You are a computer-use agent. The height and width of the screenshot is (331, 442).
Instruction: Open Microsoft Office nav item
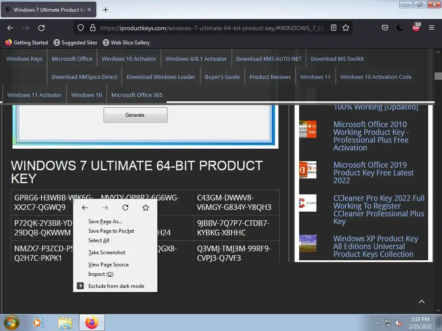coord(72,59)
